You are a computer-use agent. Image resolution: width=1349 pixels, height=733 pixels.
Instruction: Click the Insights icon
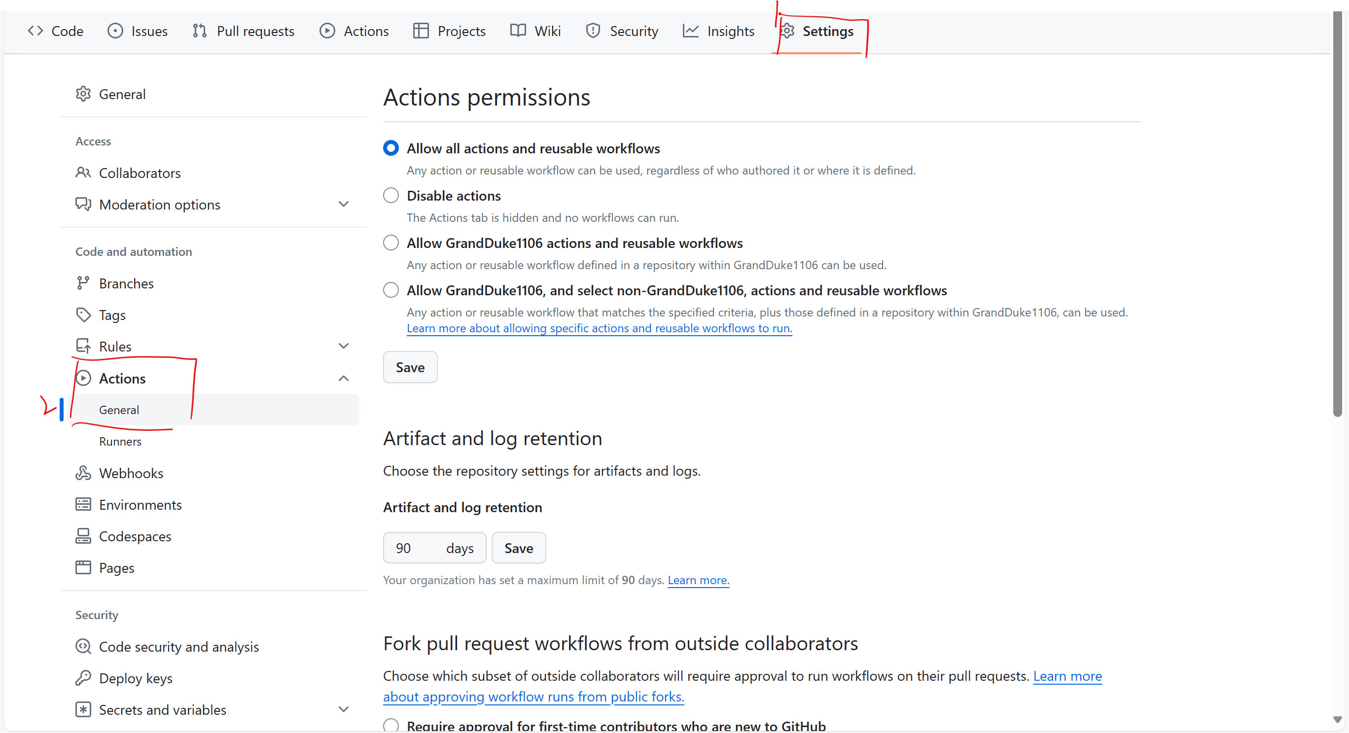click(689, 31)
